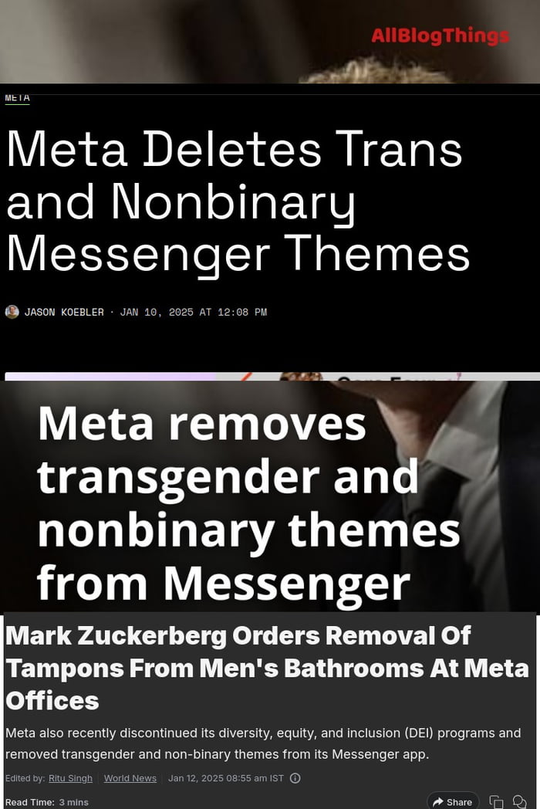Open the World News section link
The height and width of the screenshot is (809, 540).
point(130,778)
